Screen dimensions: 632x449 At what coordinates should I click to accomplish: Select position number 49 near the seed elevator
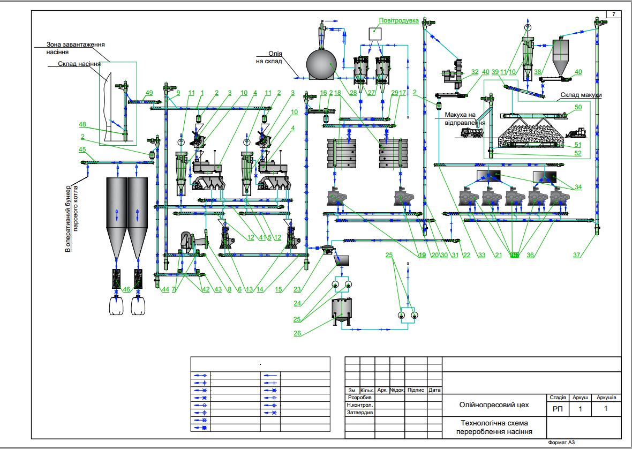[149, 93]
